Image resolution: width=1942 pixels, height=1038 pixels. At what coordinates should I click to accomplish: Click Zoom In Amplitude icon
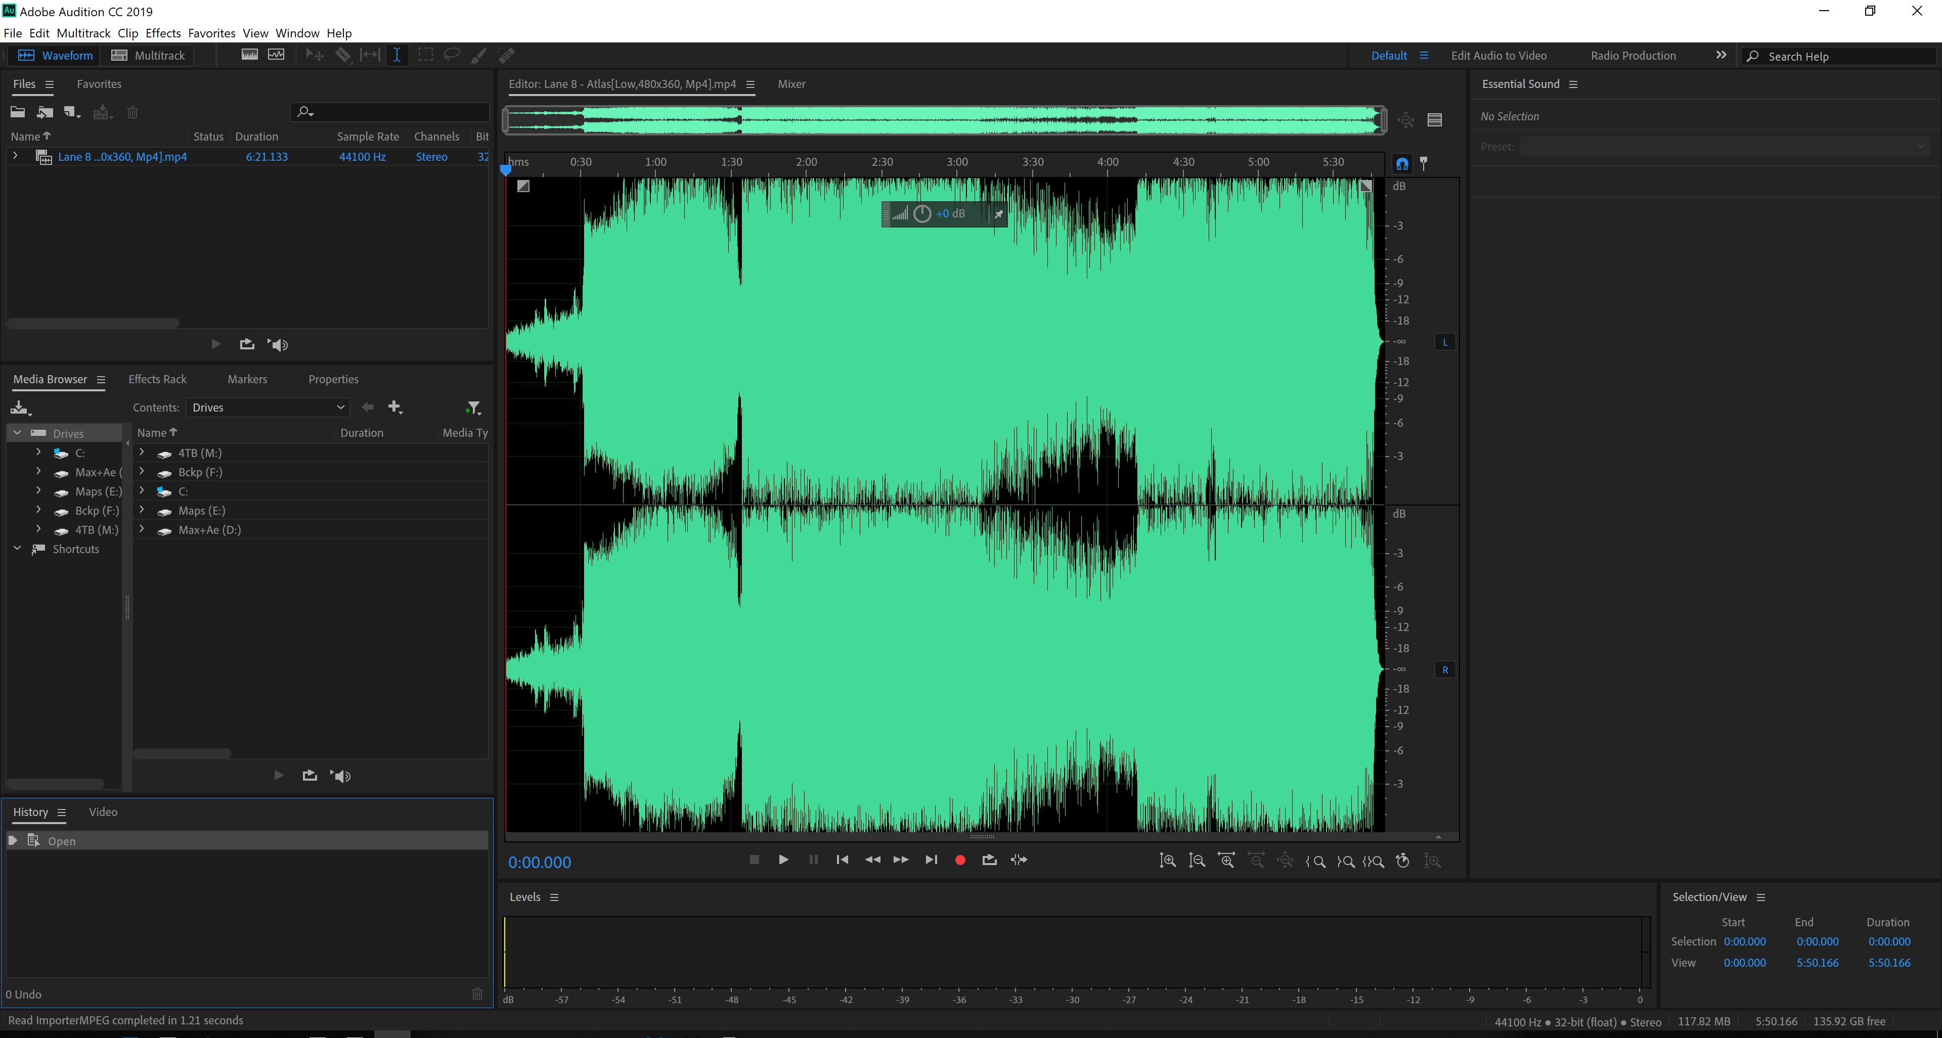point(1167,861)
